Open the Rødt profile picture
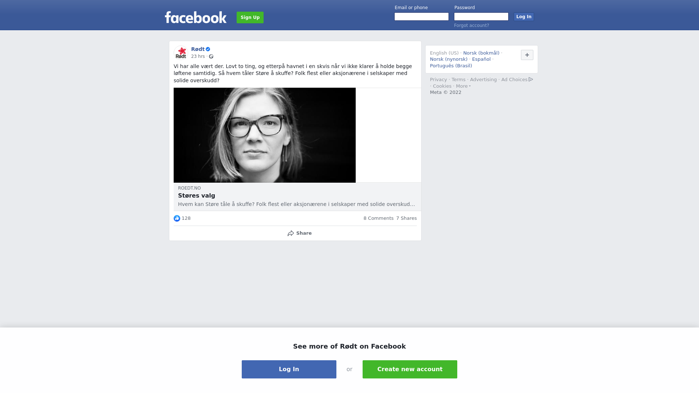This screenshot has height=393, width=699. (181, 53)
